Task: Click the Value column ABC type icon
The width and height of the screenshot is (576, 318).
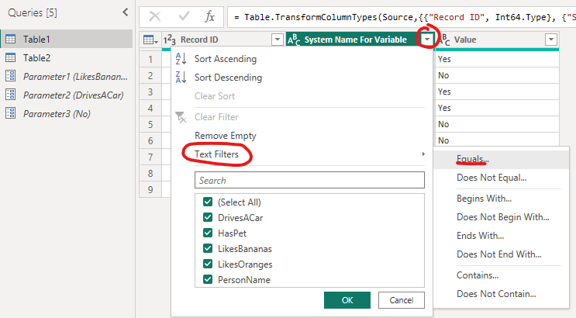Action: coord(443,40)
